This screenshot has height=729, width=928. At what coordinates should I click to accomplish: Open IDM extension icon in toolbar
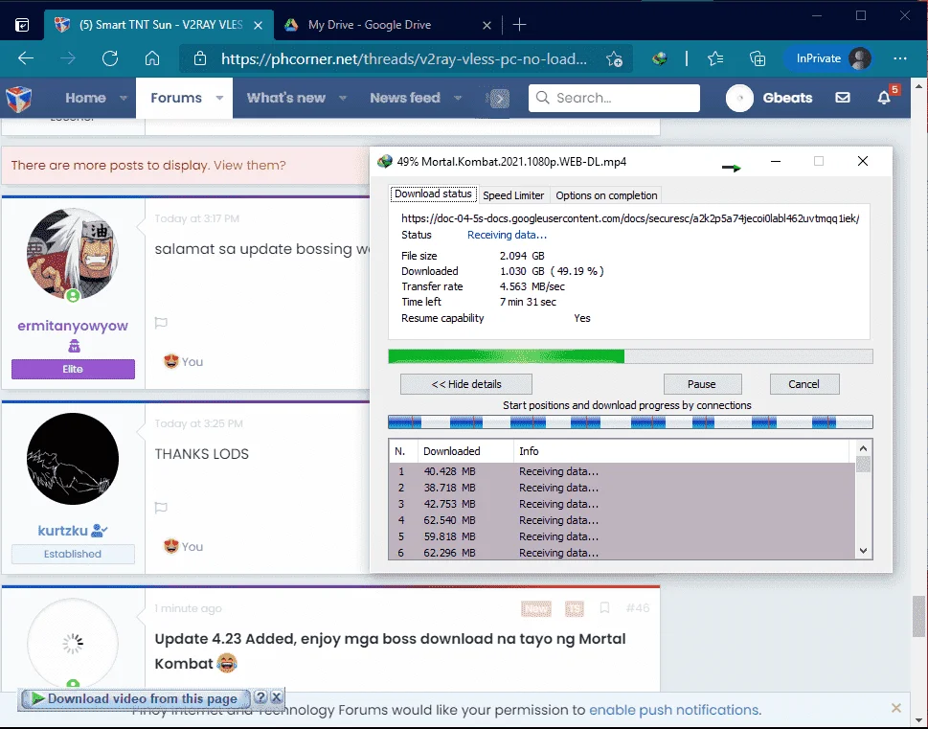(x=660, y=58)
